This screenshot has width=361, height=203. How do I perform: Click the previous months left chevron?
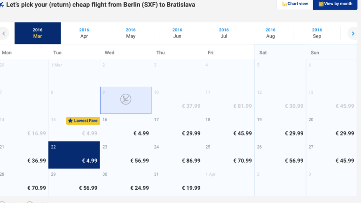click(4, 34)
